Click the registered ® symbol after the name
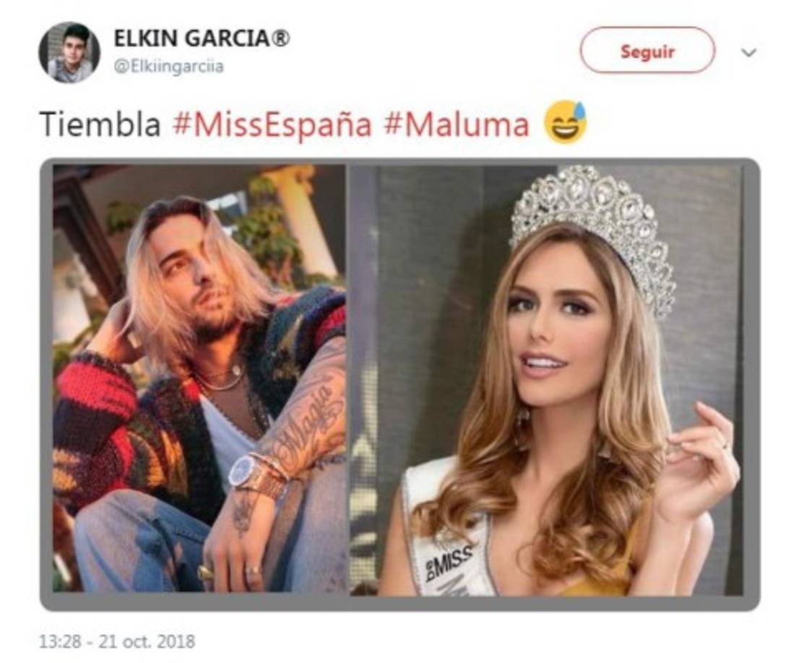Screen dimensions: 804x663 [x=280, y=38]
